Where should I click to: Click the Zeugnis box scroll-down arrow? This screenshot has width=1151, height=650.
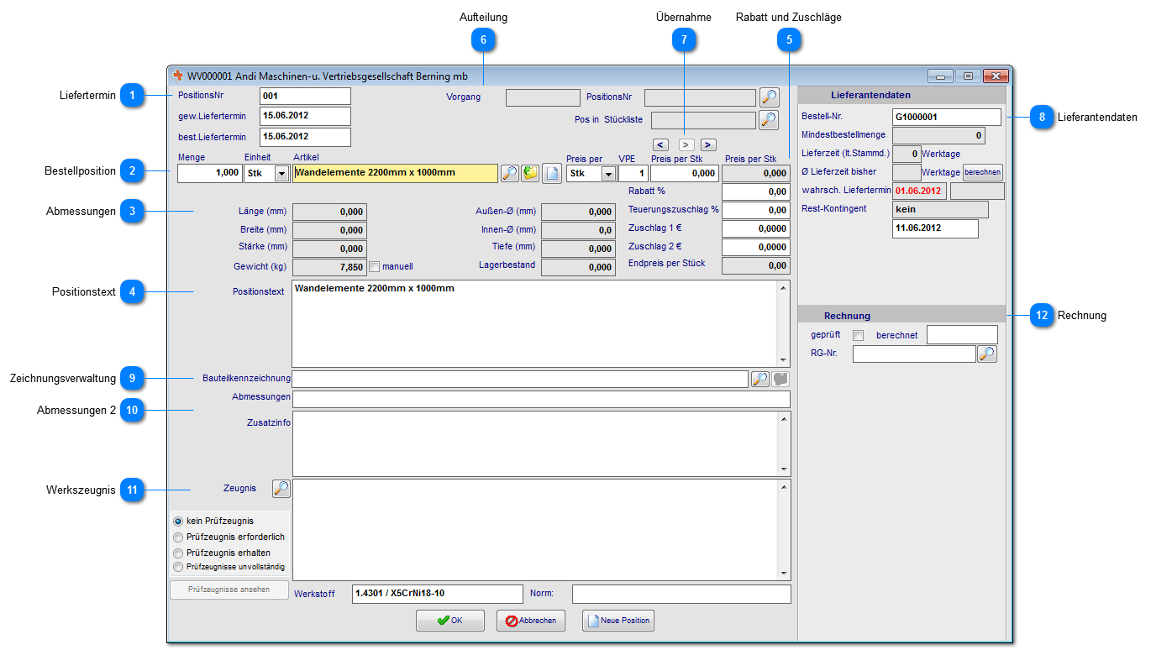point(784,573)
